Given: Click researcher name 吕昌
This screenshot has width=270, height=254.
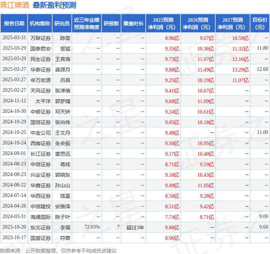Looking at the screenshot, I should 65,80.
